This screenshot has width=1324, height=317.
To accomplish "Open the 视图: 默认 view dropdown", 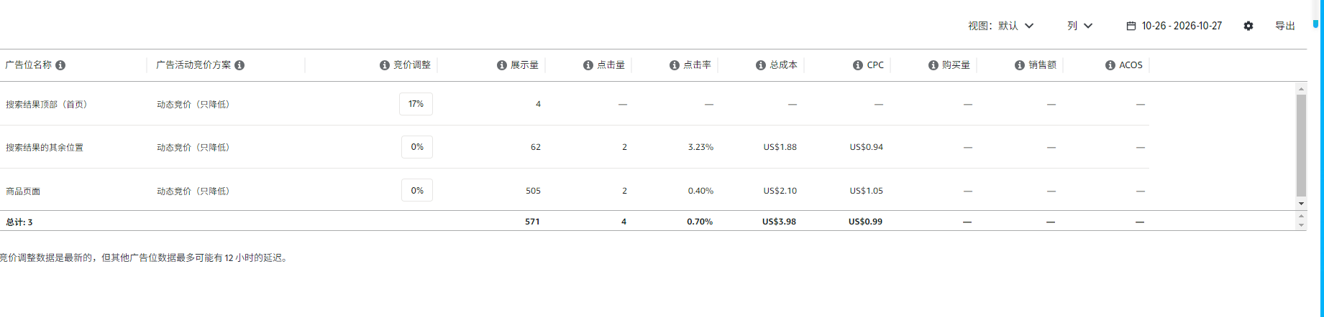I will click(x=1001, y=26).
